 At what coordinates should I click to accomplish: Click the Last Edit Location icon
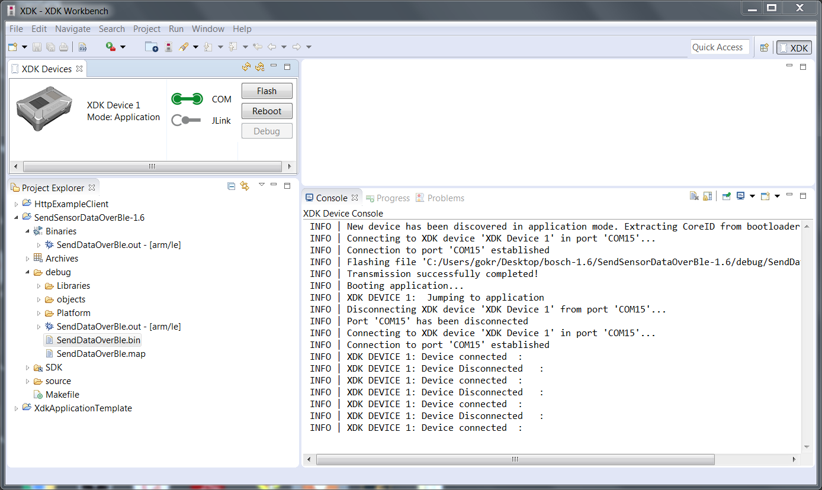258,47
